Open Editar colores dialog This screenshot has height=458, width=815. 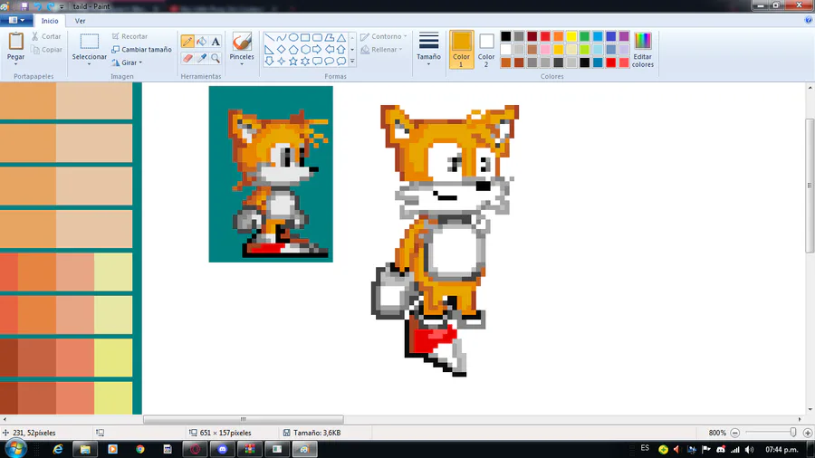click(x=642, y=50)
